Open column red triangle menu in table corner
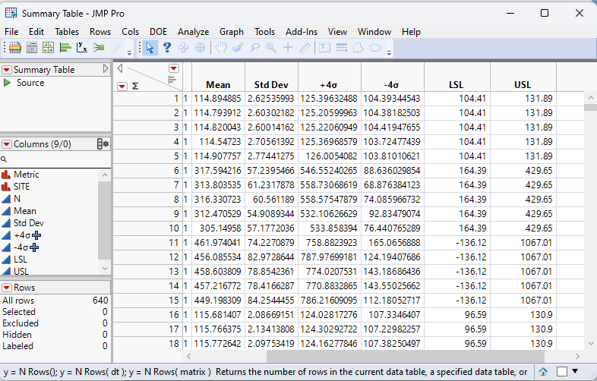The image size is (597, 381). pyautogui.click(x=174, y=68)
